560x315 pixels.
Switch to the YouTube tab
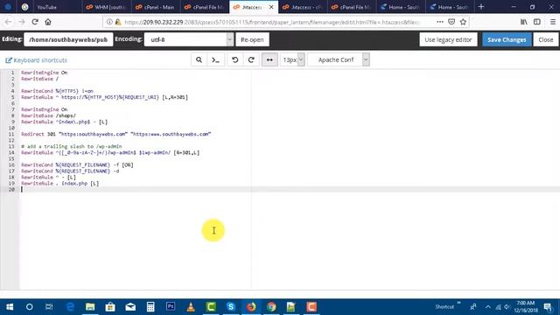pyautogui.click(x=46, y=7)
